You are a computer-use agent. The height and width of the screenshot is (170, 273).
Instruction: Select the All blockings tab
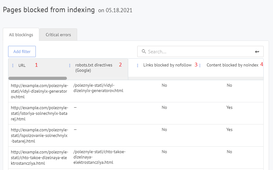[21, 35]
